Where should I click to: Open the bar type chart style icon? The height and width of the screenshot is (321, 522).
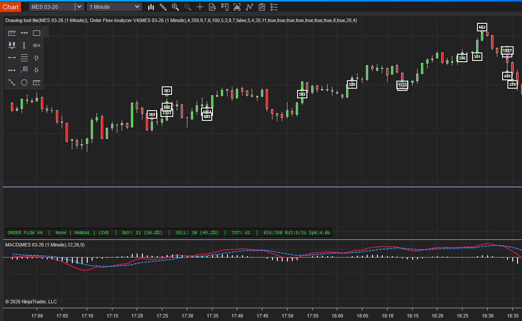click(x=151, y=7)
